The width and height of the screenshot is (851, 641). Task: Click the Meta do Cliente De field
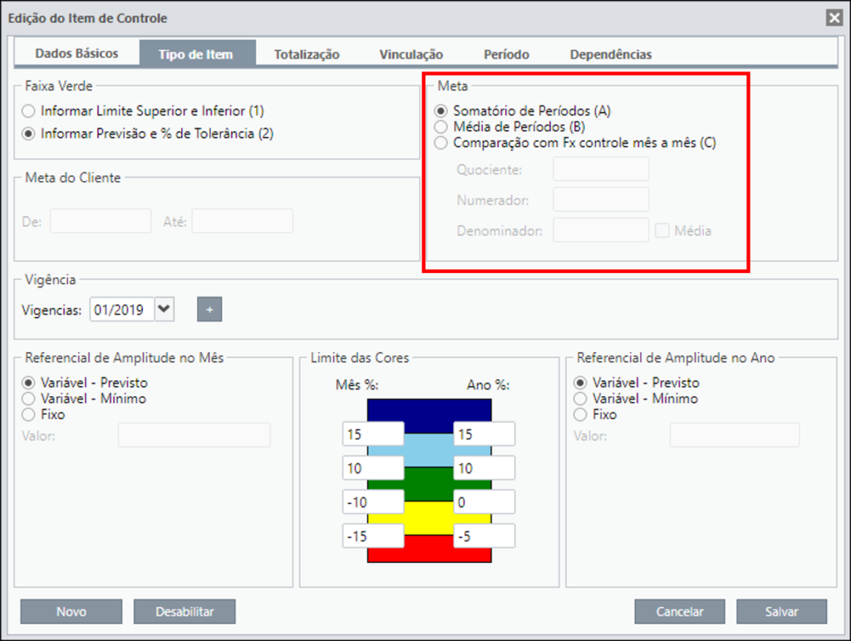101,221
